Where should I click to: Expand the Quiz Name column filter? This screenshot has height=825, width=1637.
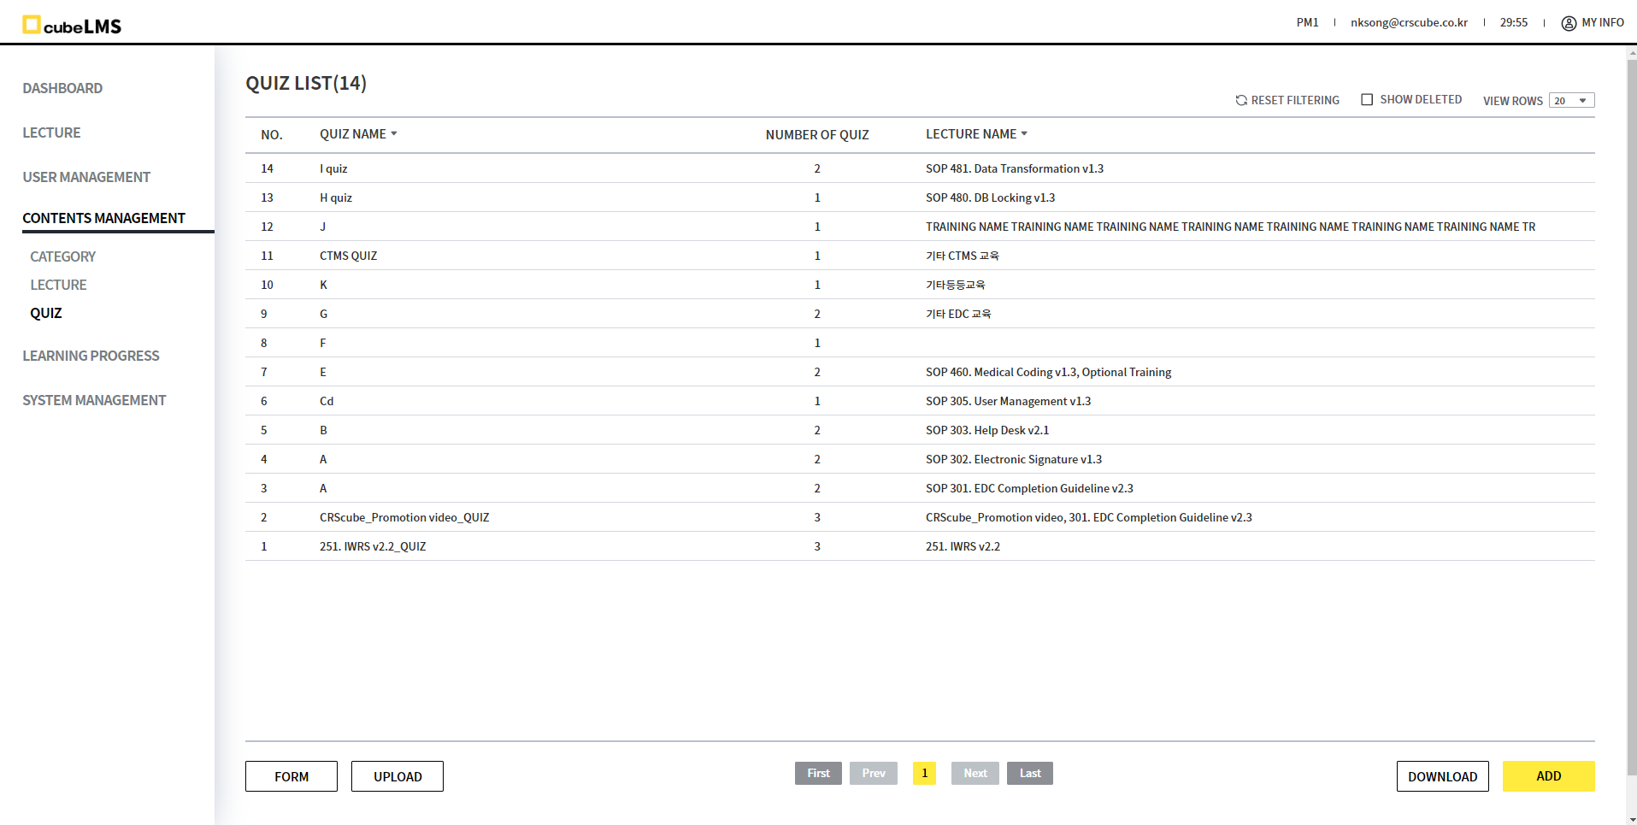tap(394, 134)
